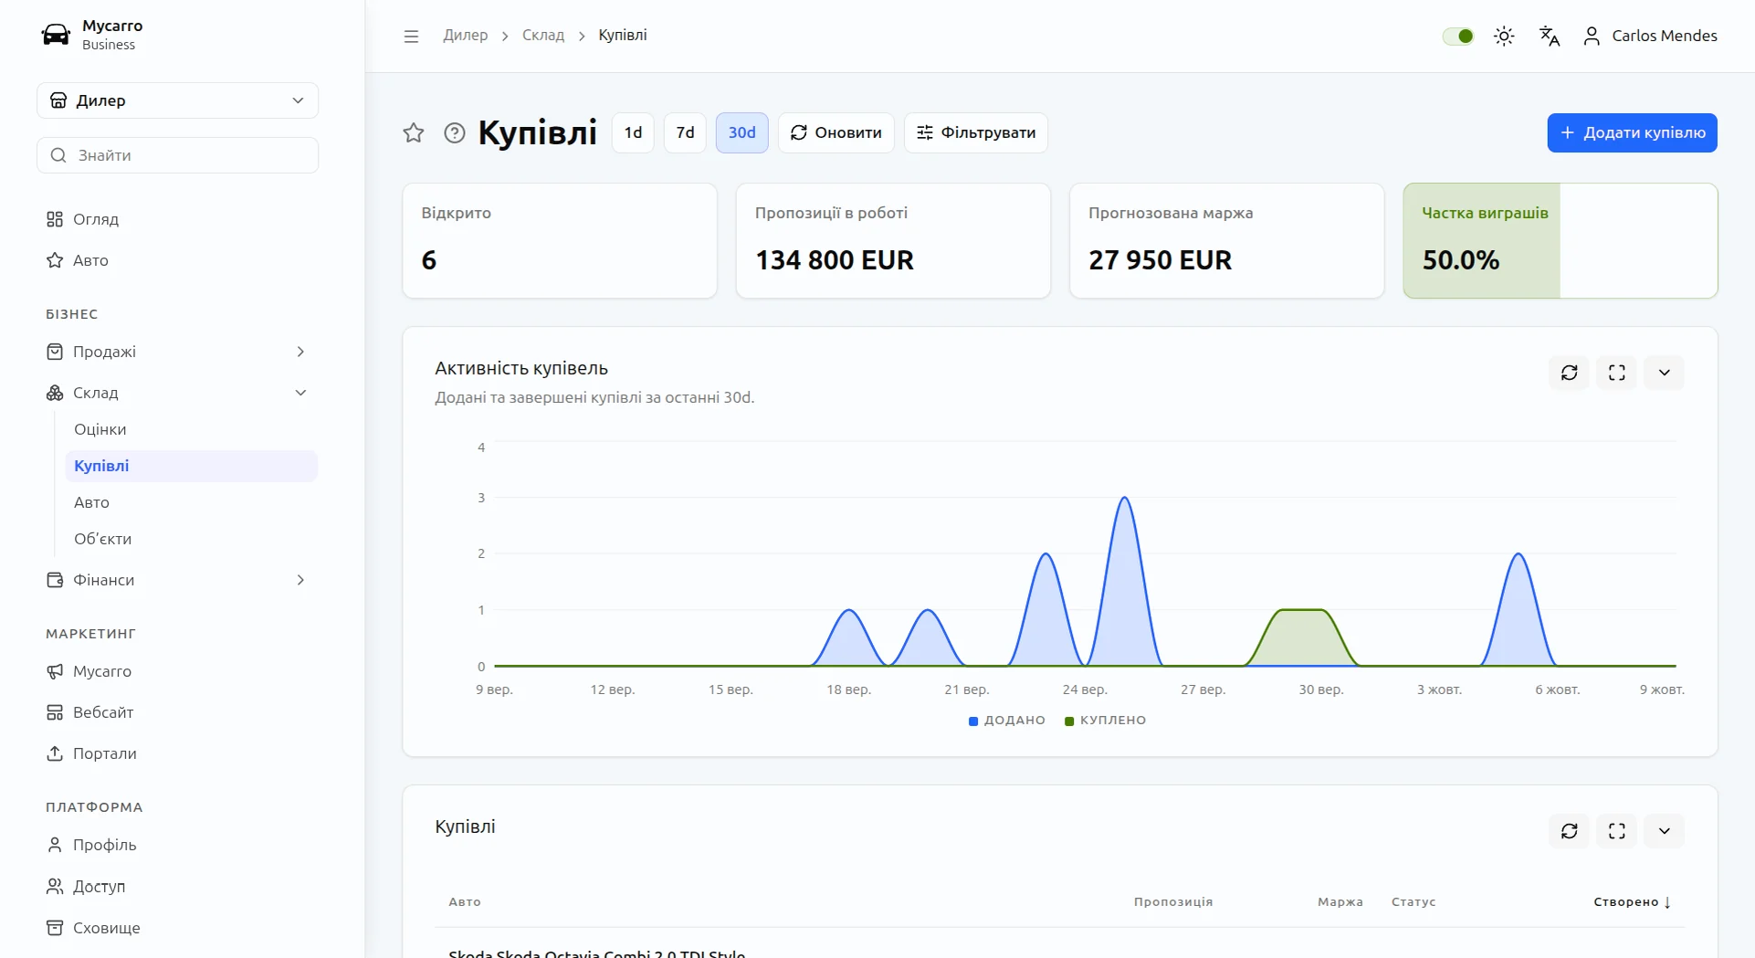Click the Додати купівлю button

pyautogui.click(x=1632, y=133)
